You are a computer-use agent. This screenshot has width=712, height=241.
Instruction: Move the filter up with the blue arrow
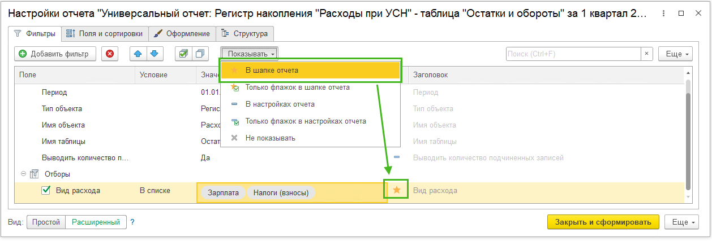(x=138, y=54)
